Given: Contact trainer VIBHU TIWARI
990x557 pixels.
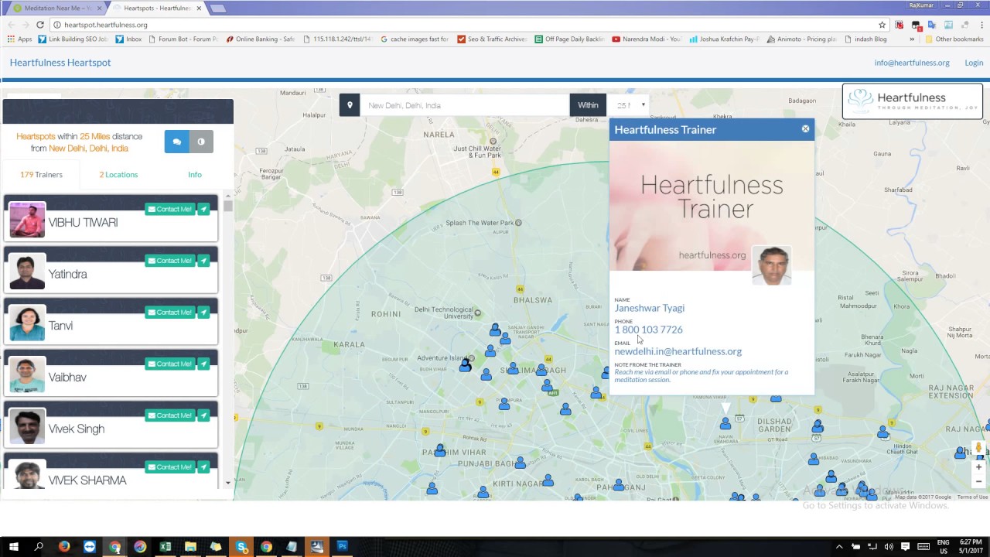Looking at the screenshot, I should [x=169, y=209].
